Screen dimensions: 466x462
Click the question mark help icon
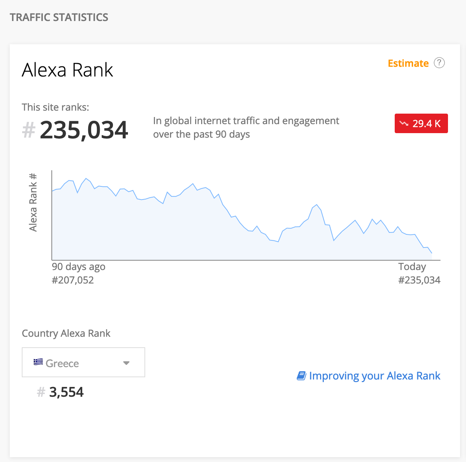439,63
